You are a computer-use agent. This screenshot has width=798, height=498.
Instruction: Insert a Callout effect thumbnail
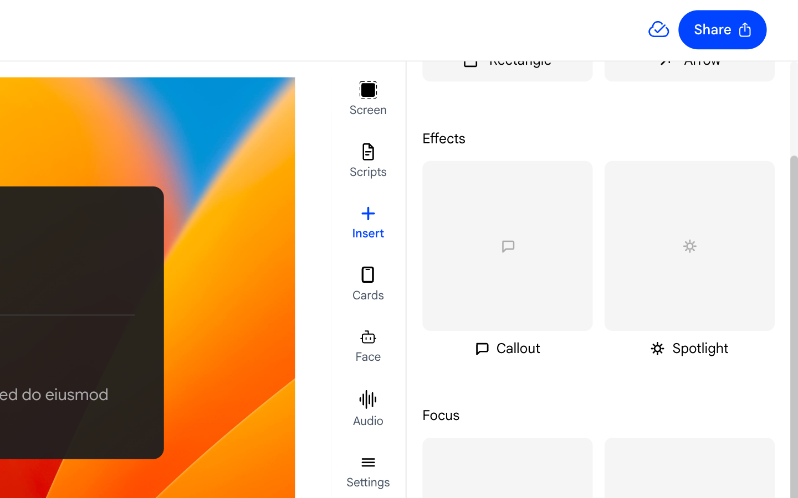coord(508,246)
